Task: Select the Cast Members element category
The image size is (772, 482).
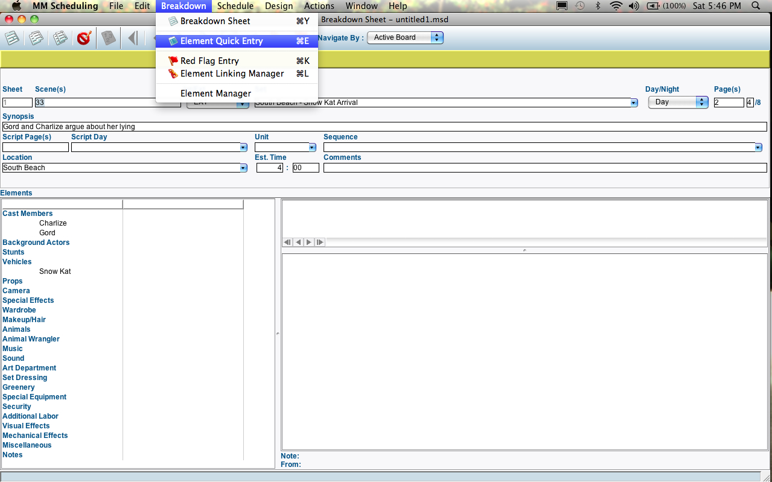Action: 28,214
